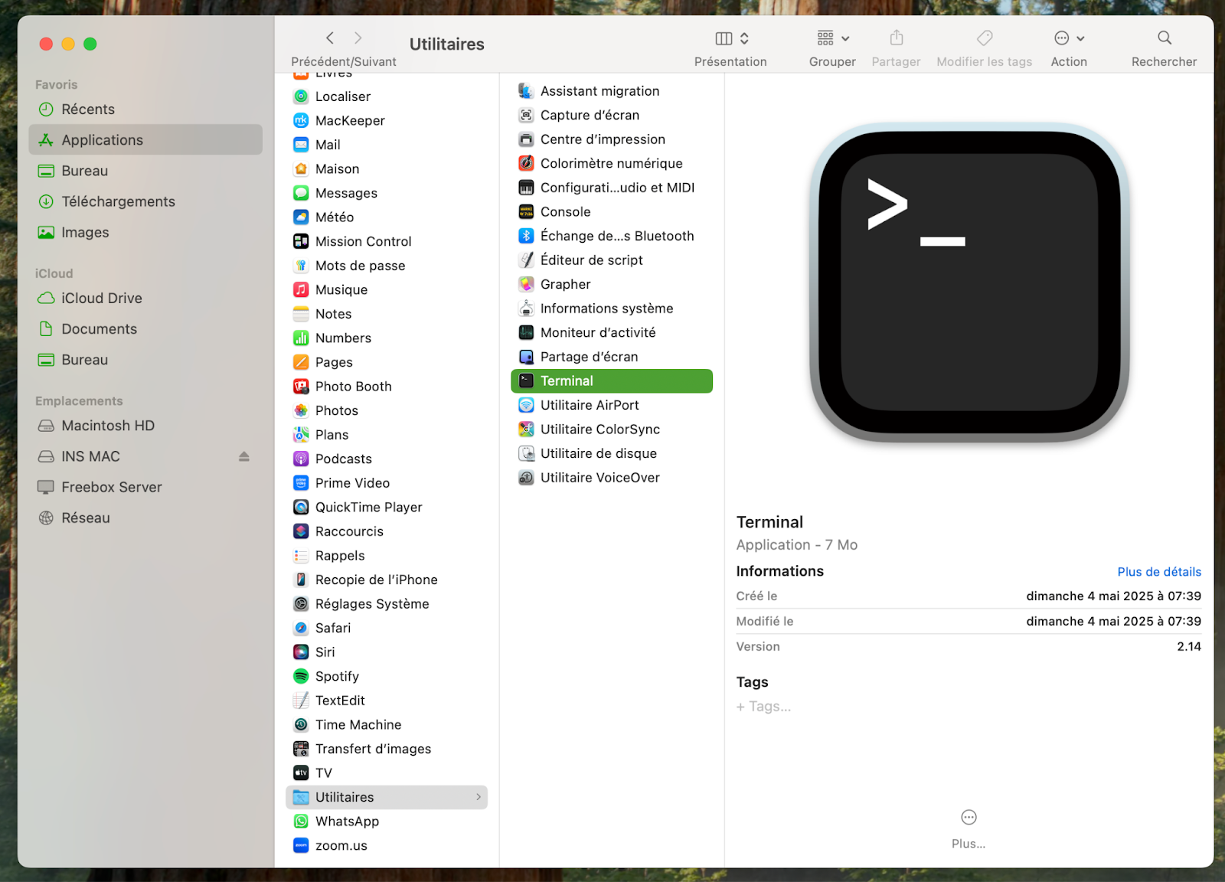Click the Présentation view stepper arrows
The height and width of the screenshot is (882, 1225).
[744, 38]
